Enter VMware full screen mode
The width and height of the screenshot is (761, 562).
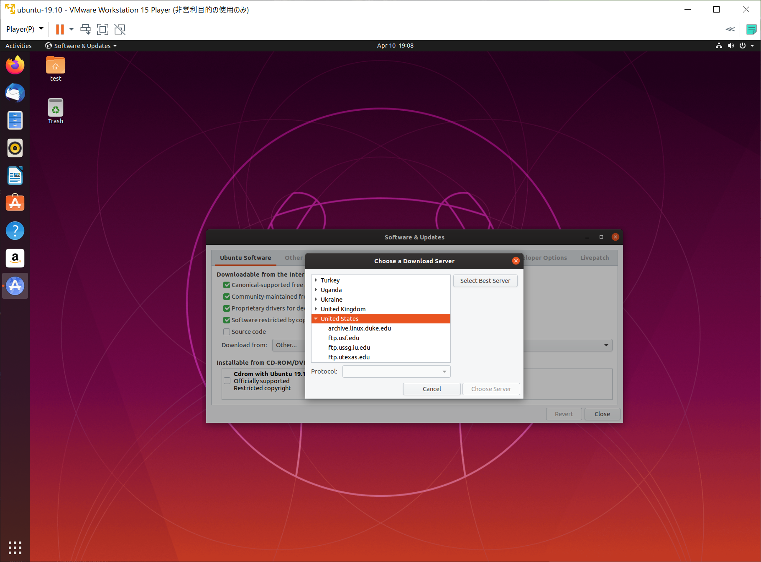tap(102, 29)
